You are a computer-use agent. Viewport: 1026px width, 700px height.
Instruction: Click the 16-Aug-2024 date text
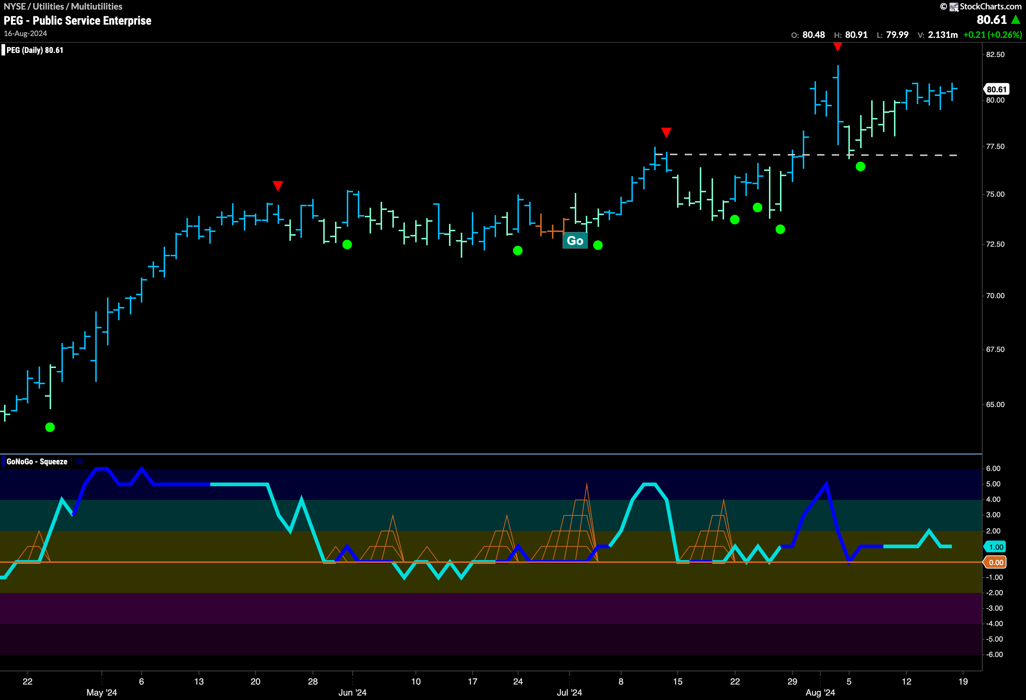[x=25, y=33]
